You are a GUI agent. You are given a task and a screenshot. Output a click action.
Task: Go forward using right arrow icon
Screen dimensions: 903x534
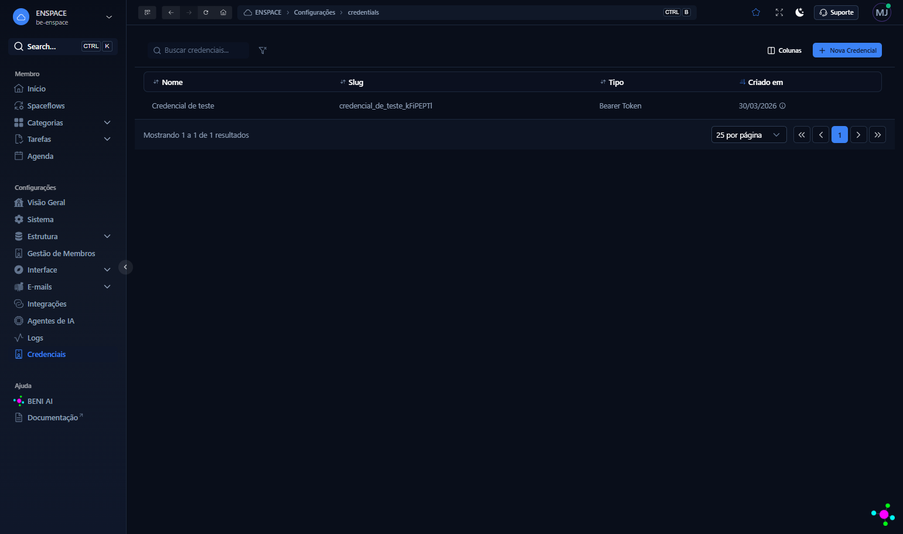tap(189, 12)
